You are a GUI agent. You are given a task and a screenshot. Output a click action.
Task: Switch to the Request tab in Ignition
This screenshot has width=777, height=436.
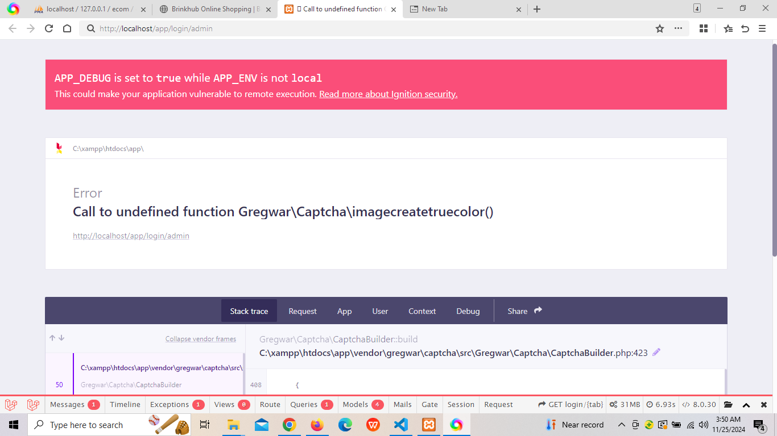pos(302,311)
